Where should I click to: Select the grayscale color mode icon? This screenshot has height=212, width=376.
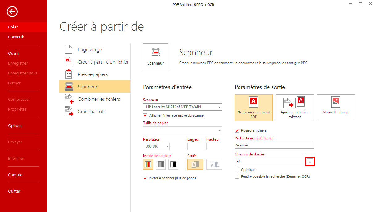(x=161, y=165)
